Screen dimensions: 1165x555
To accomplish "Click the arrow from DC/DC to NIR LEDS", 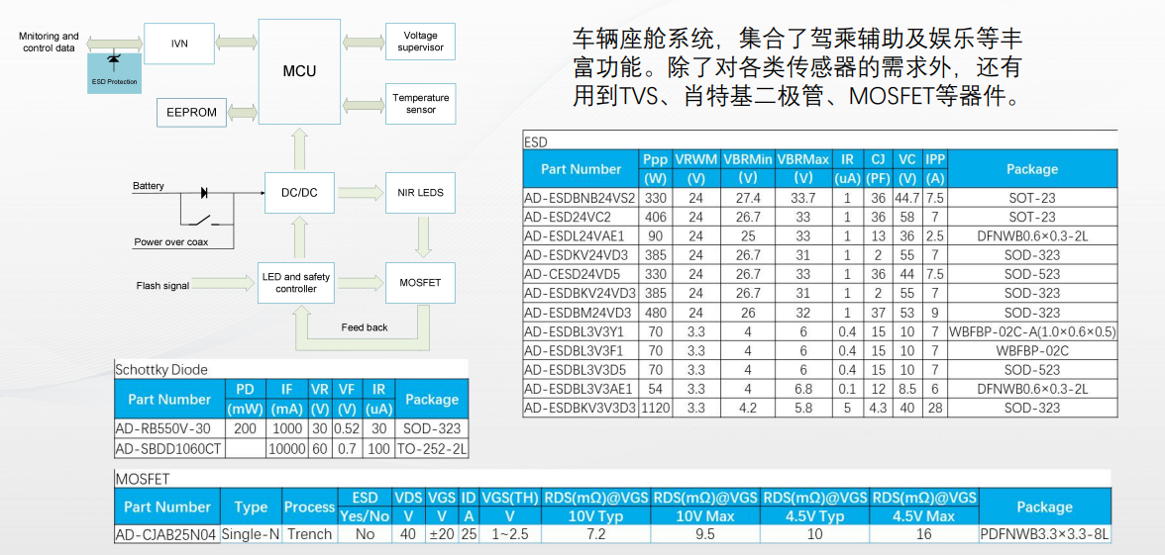I will pyautogui.click(x=360, y=192).
